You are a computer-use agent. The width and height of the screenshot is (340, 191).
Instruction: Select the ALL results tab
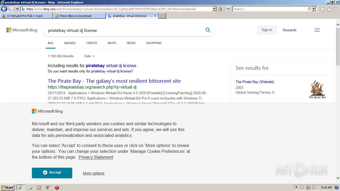50,43
